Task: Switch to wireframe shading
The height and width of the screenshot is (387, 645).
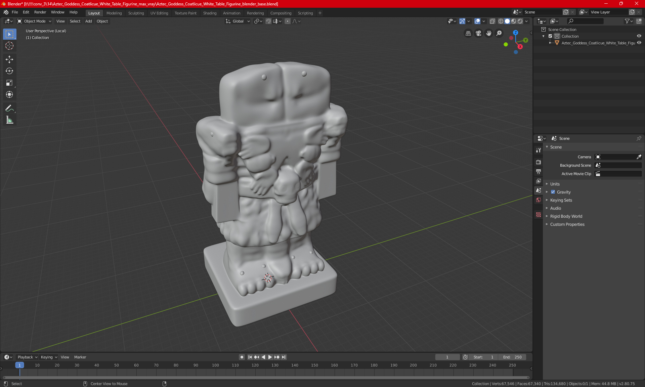Action: (x=501, y=21)
